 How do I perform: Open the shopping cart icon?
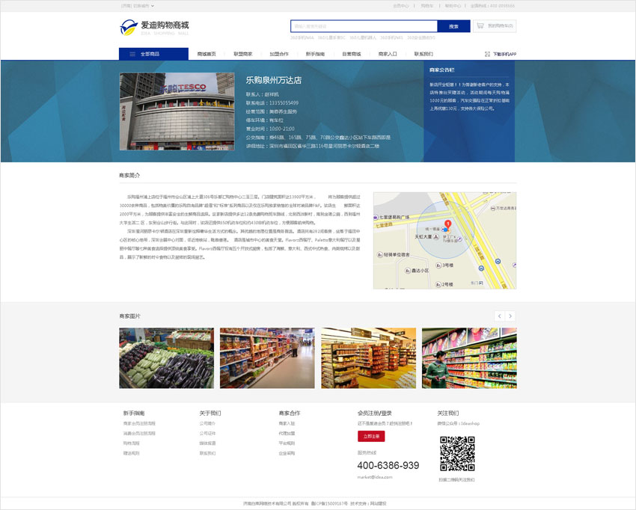click(x=480, y=26)
